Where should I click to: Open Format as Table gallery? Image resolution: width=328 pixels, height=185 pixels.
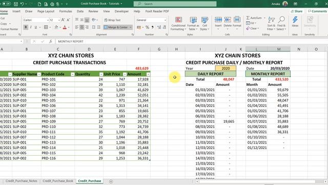(x=193, y=24)
